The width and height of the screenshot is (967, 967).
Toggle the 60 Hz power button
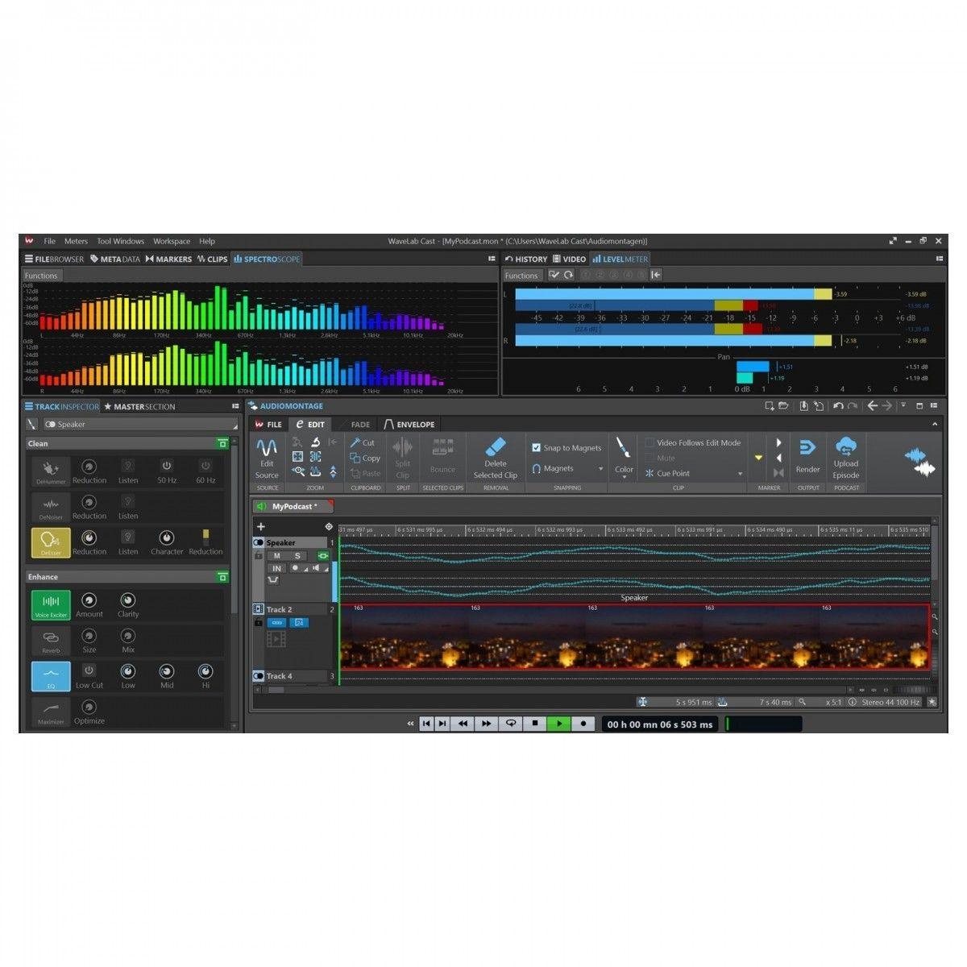pos(205,466)
